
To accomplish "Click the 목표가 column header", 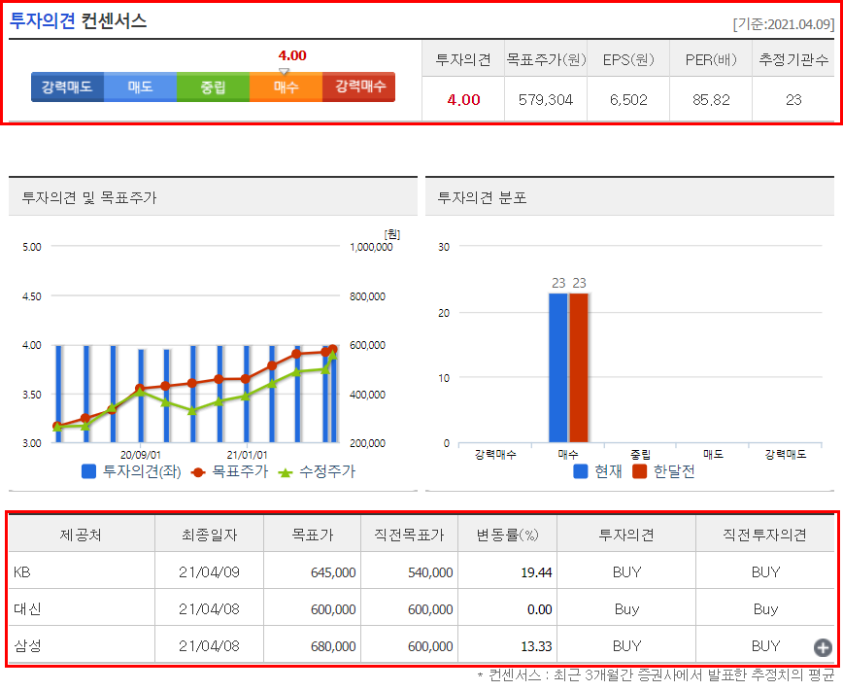I will pyautogui.click(x=313, y=535).
